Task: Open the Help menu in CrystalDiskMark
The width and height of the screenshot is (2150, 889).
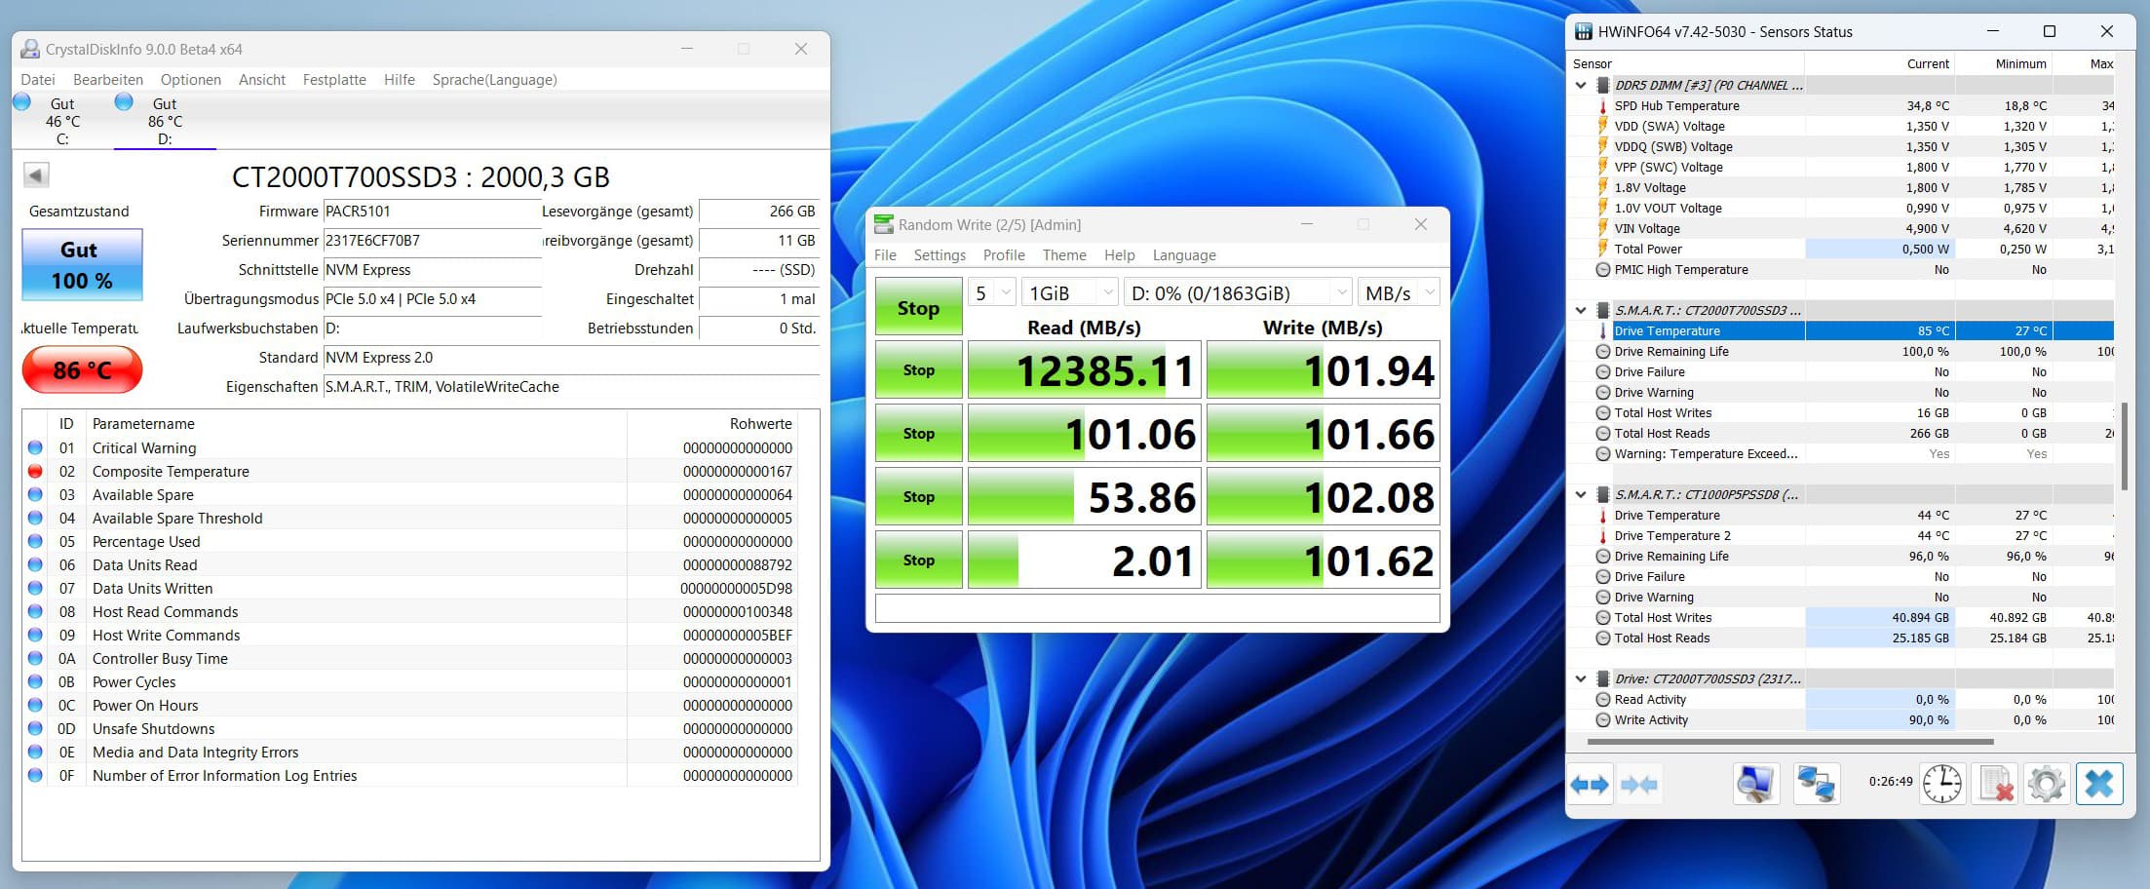Action: 1119,254
